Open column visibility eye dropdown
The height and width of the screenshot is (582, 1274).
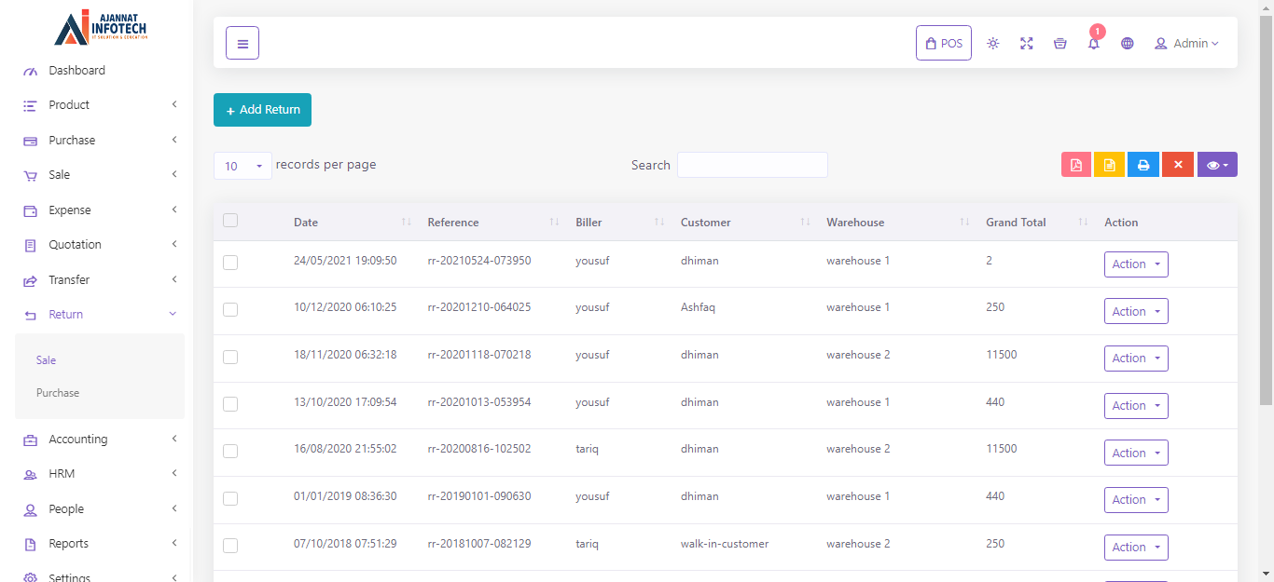click(x=1217, y=165)
